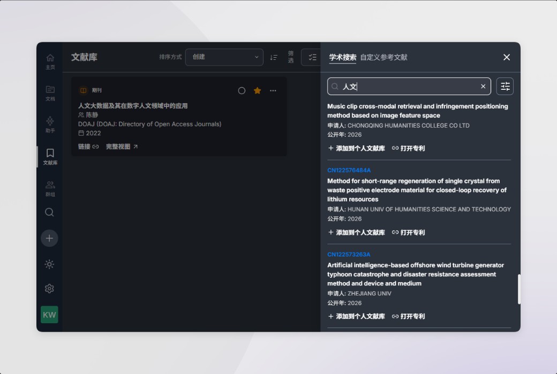The height and width of the screenshot is (374, 557).
Task: Toggle the selection circle on the 人文大数据 card
Action: (x=242, y=91)
